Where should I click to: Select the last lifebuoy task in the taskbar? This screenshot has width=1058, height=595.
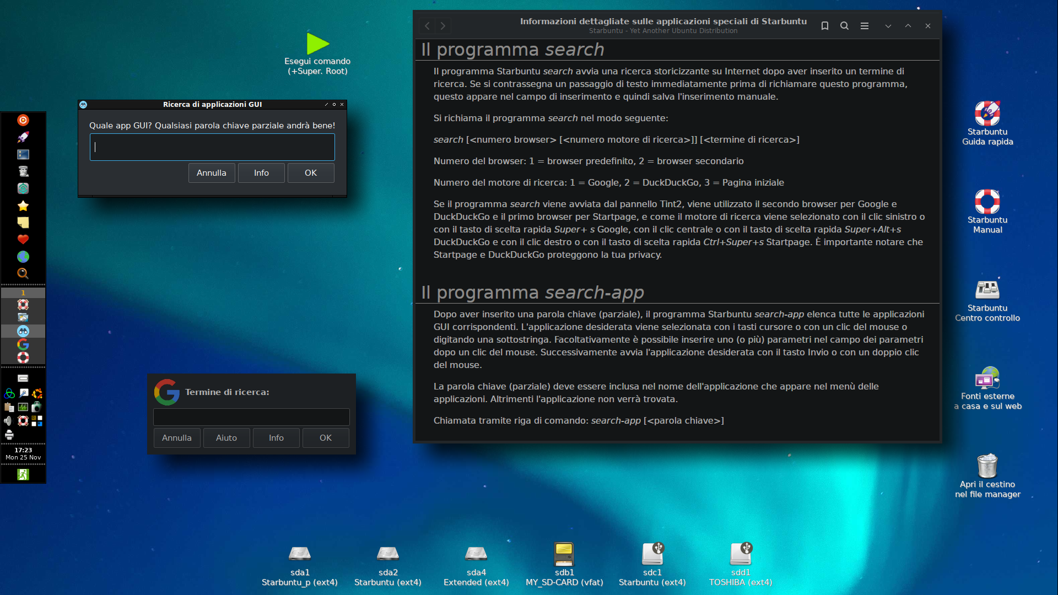23,358
